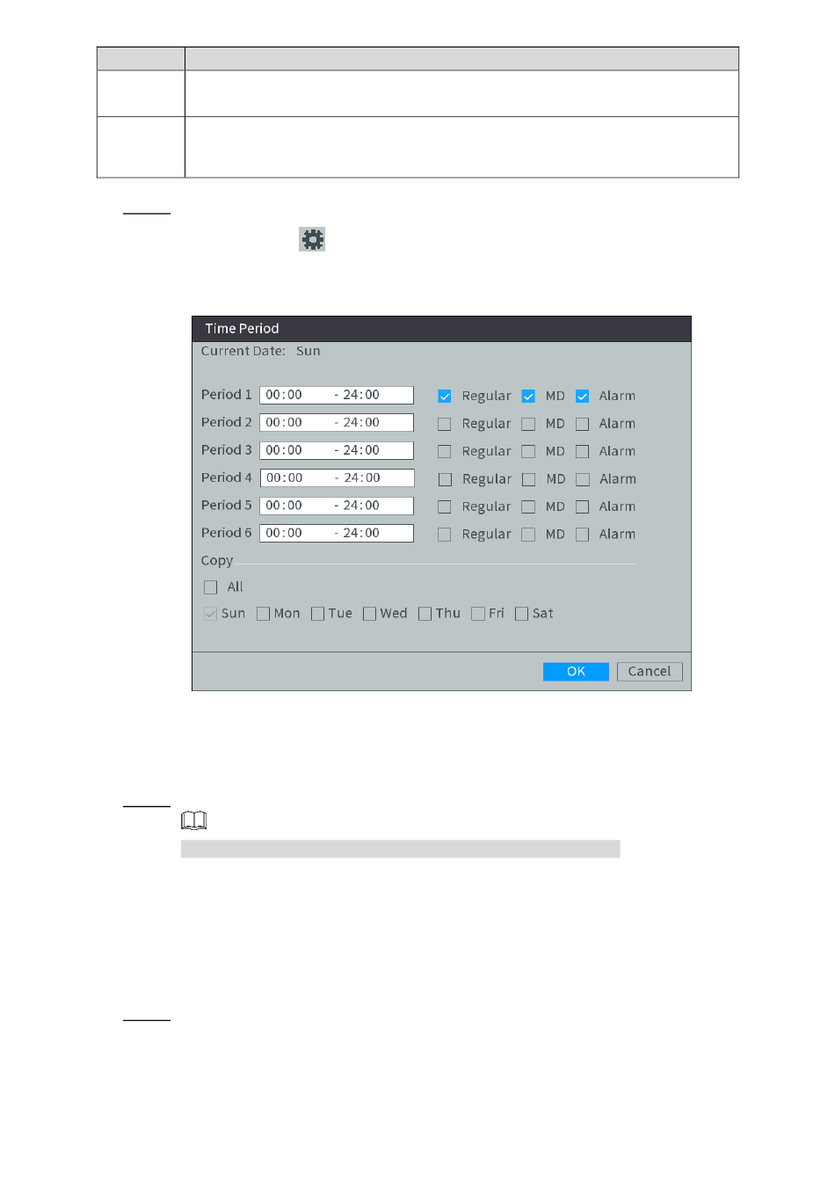Click the Period 4 time range field
This screenshot has width=835, height=1195.
(338, 478)
